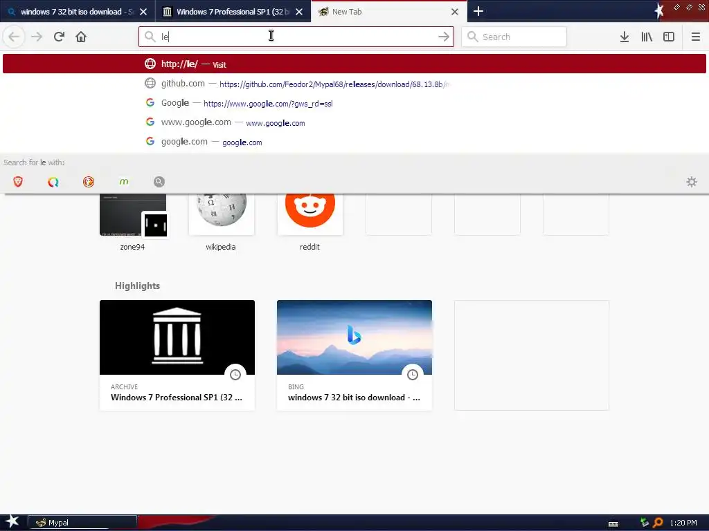Reload the current page
The width and height of the screenshot is (709, 531).
[59, 37]
